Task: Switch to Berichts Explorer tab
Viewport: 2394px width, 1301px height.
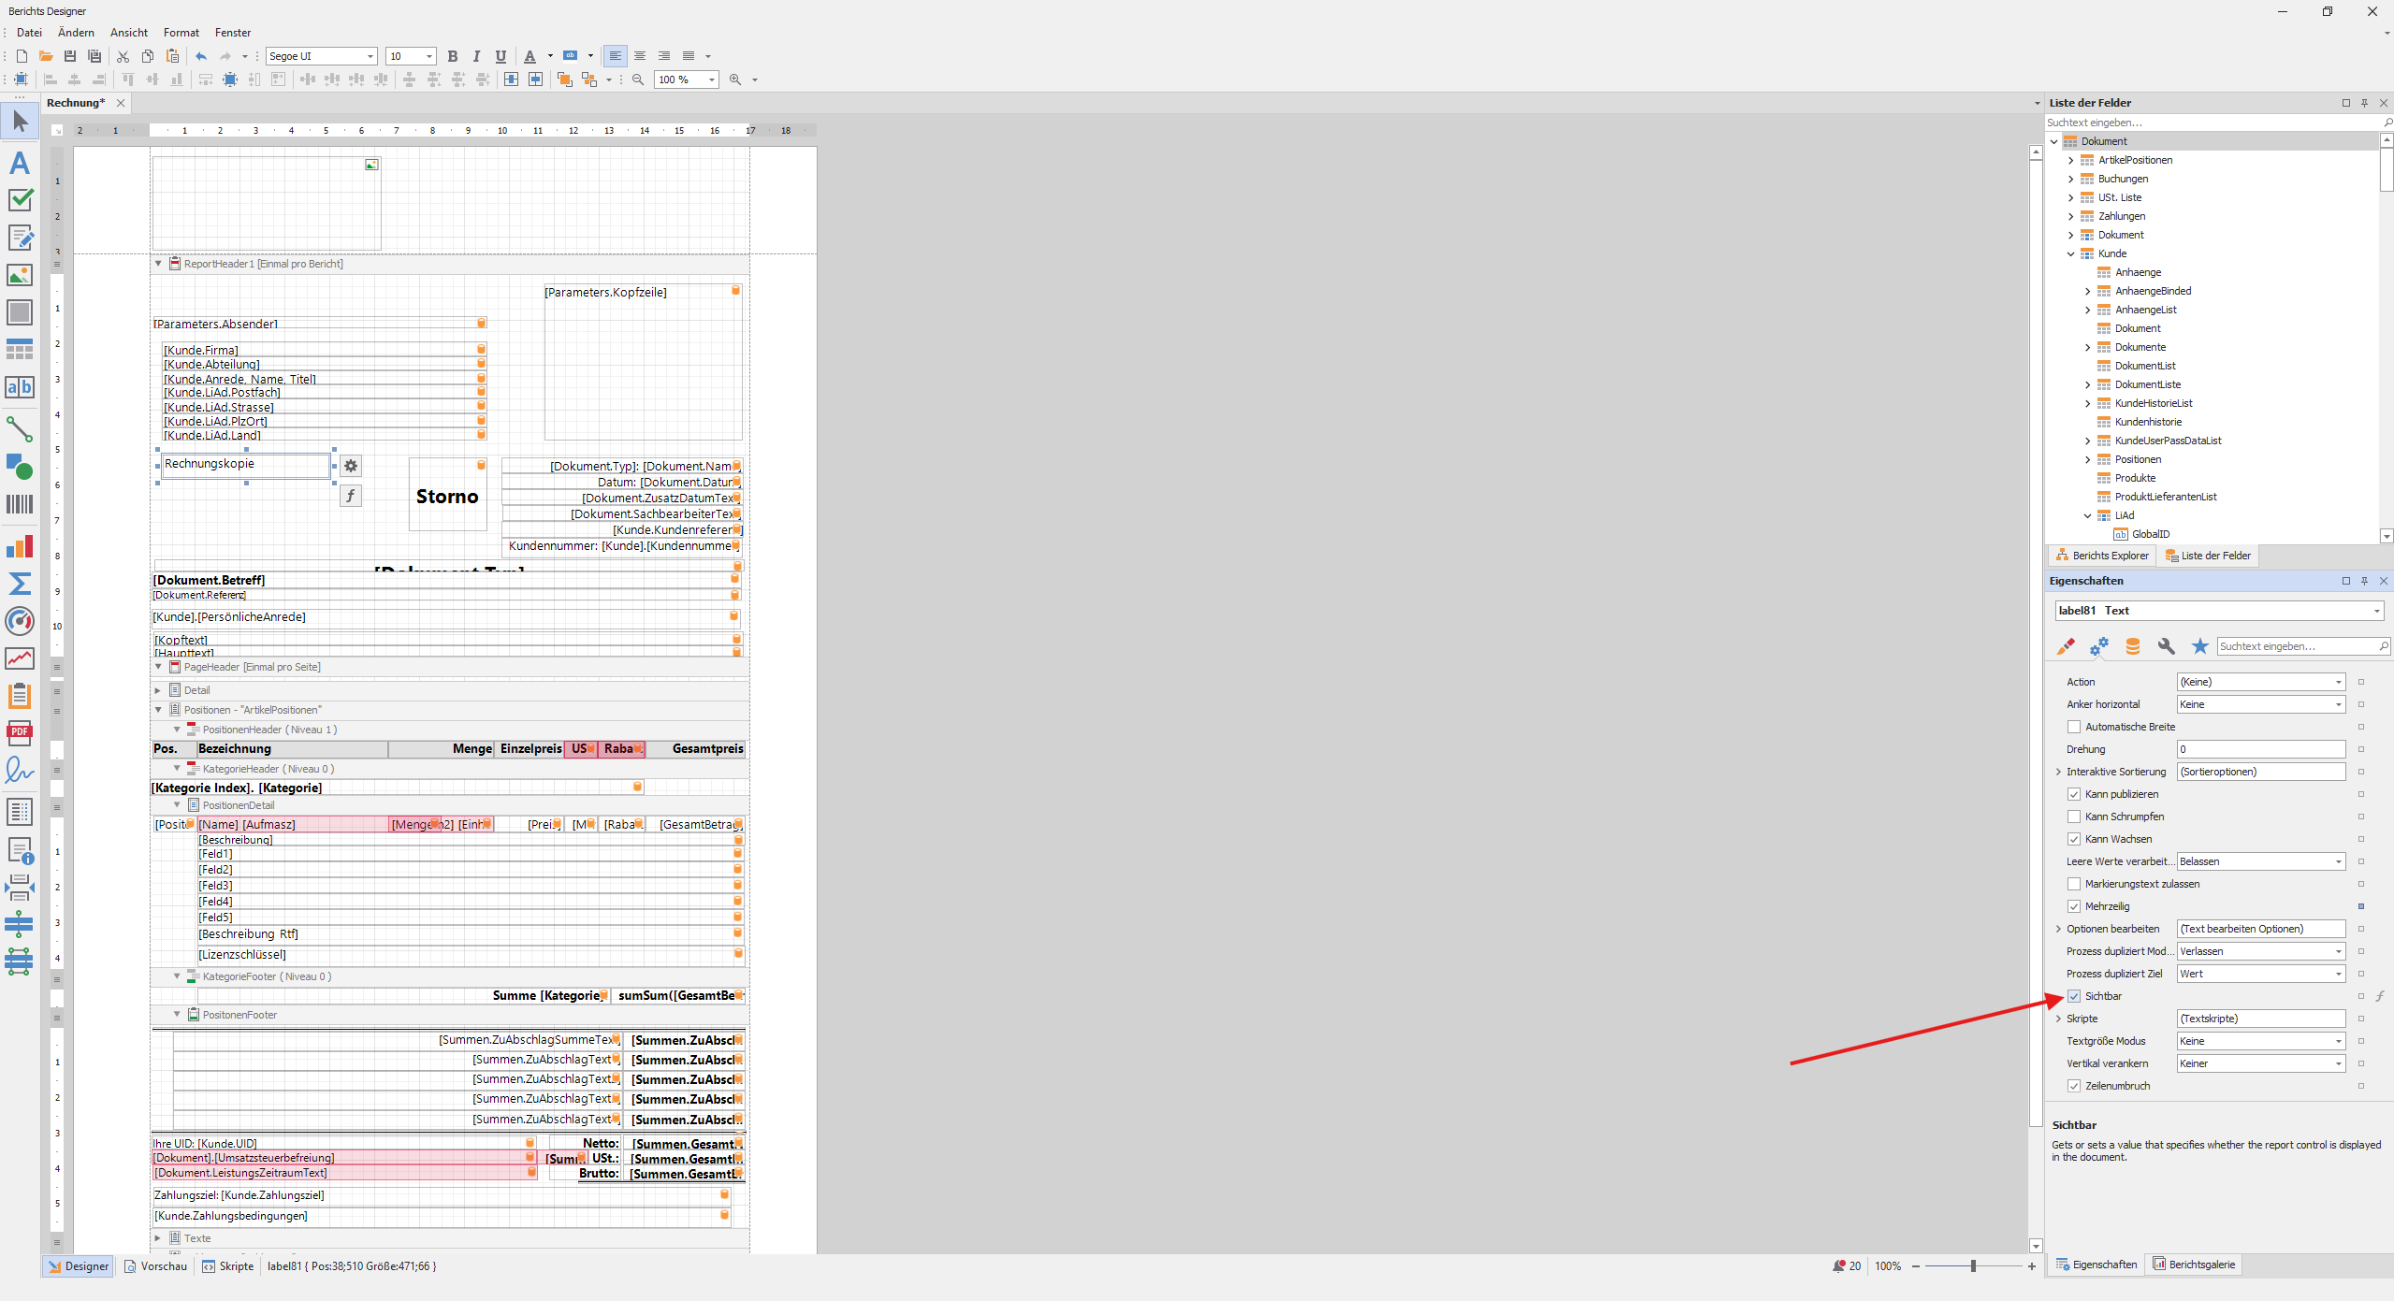Action: pos(2101,556)
